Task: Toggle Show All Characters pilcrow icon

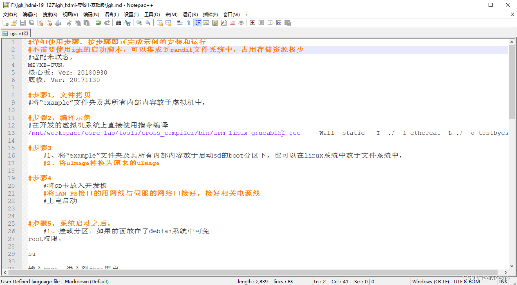Action: coord(189,23)
